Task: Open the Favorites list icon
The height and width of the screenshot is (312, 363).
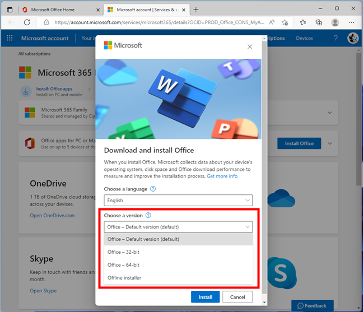Action: point(303,22)
